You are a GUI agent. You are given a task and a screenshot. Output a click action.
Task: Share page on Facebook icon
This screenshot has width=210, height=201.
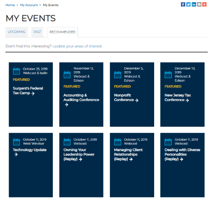click(183, 4)
